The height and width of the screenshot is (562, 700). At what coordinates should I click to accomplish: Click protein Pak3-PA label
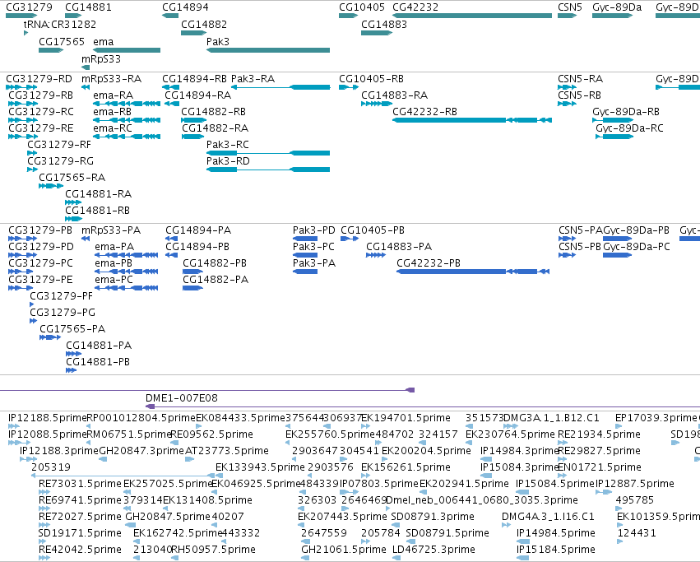(314, 262)
